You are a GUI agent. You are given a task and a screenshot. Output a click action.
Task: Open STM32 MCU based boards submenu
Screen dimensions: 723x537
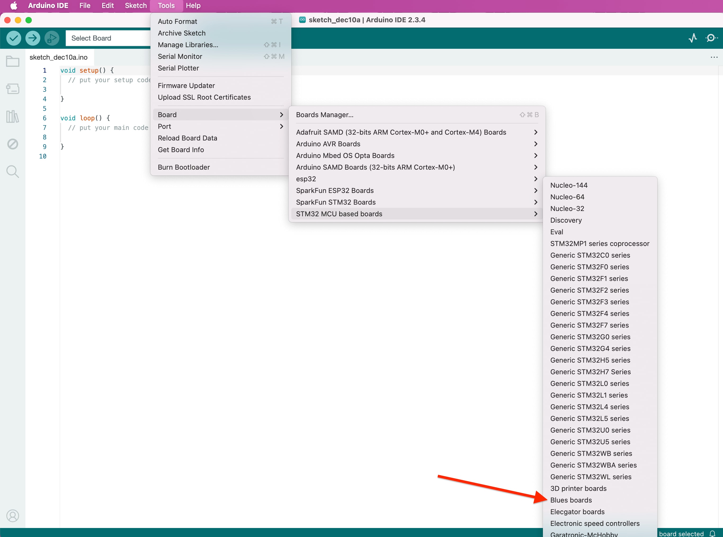(x=417, y=214)
